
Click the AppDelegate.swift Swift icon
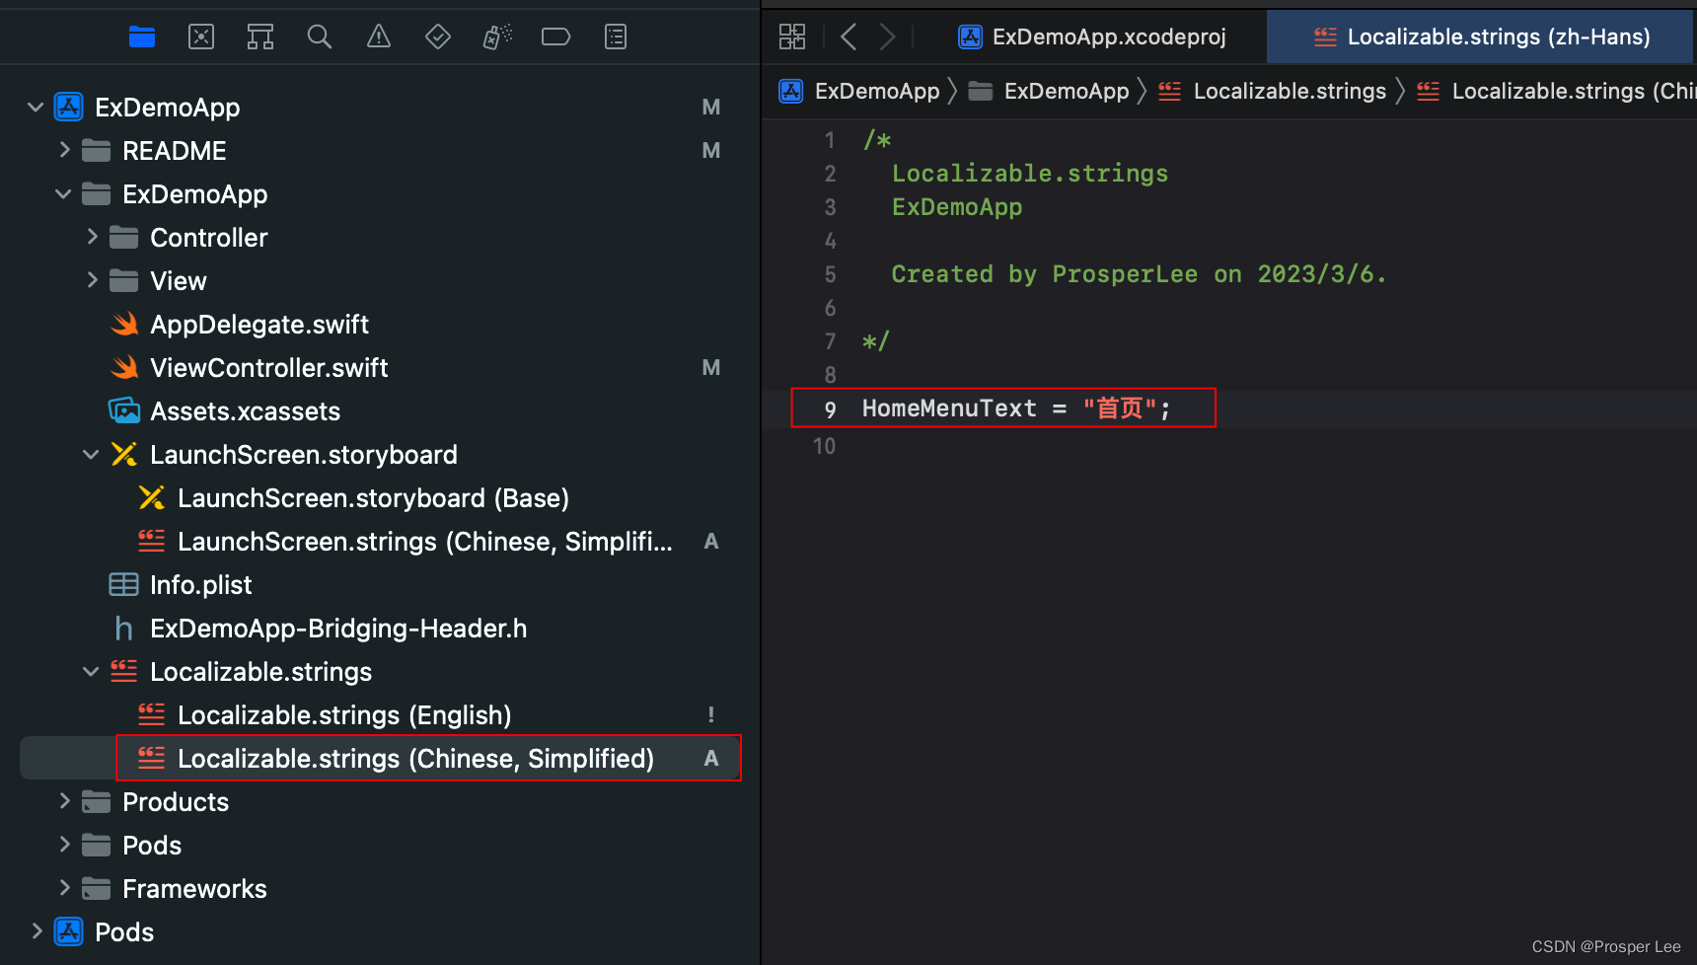click(x=124, y=324)
